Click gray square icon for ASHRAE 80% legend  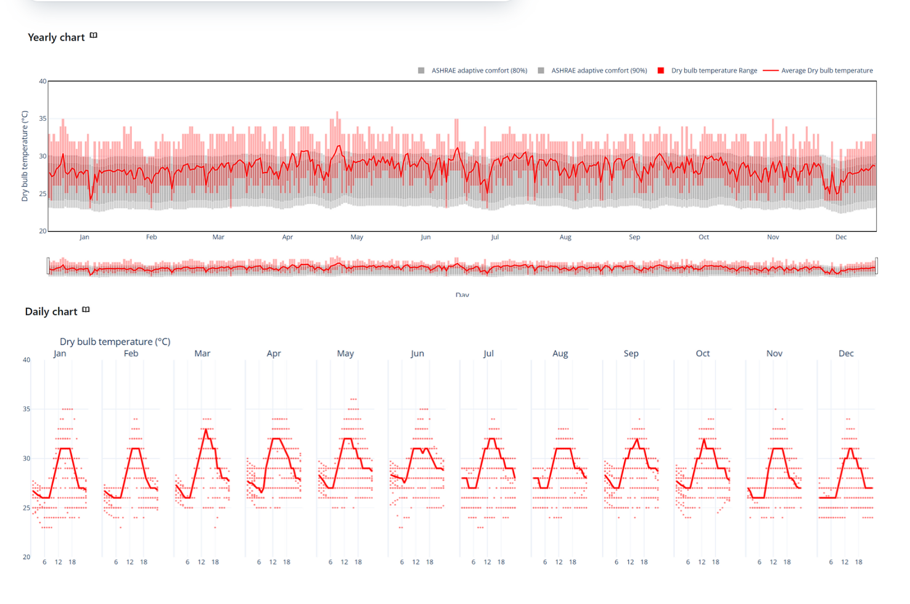tap(421, 71)
